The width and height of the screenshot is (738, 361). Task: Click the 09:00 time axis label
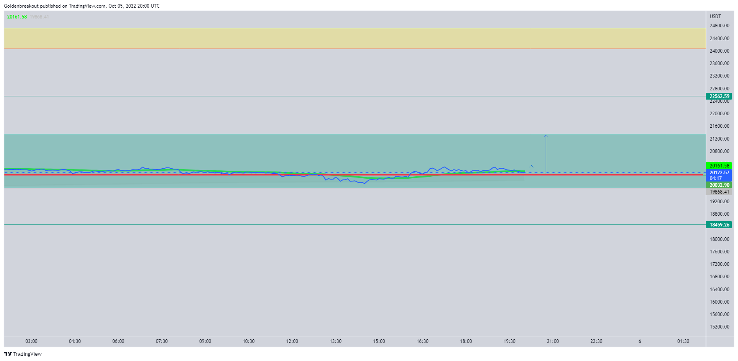[x=205, y=341]
